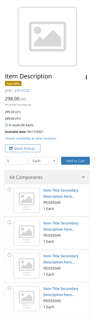This screenshot has width=95, height=320.
Task: Open fourth kit component image thumbnail
Action: click(27, 298)
